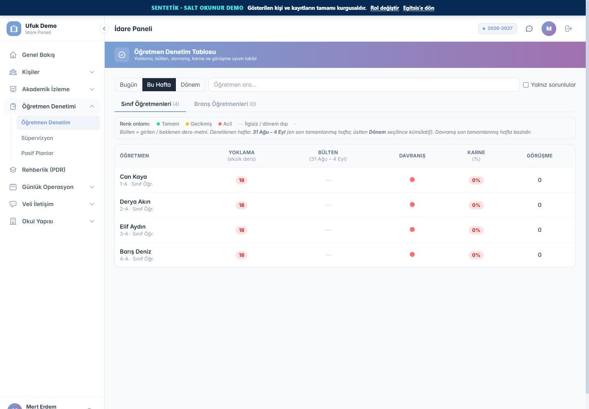Image resolution: width=589 pixels, height=409 pixels.
Task: Expand the Veli İletişim chevron
Action: (x=92, y=204)
